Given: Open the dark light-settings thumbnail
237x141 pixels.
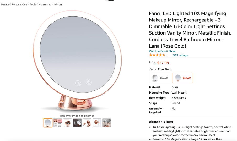Looking at the screenshot, I should (x=77, y=123).
